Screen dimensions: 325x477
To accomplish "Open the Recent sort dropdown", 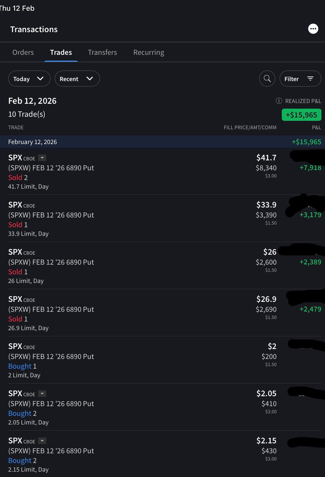I will pos(77,79).
